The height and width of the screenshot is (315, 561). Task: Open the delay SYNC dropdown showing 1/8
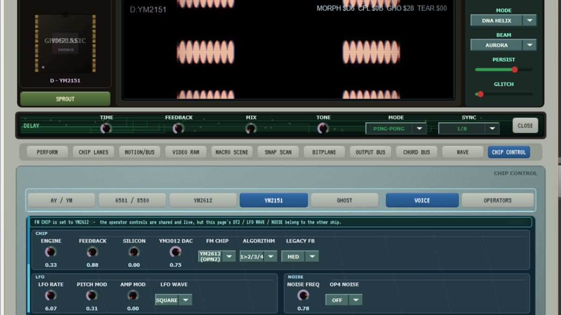click(468, 128)
